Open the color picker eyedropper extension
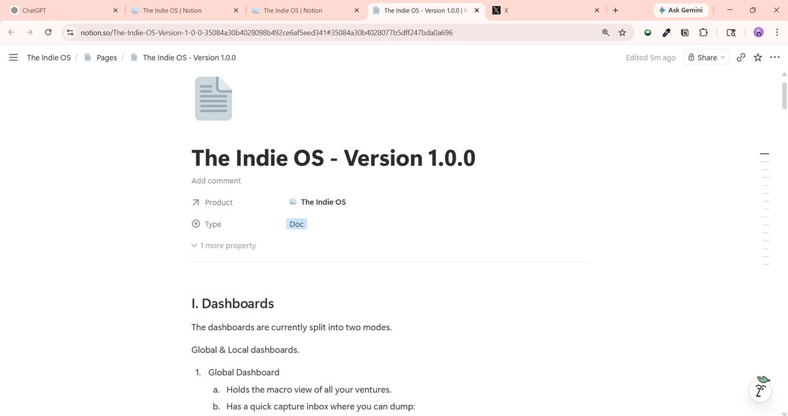This screenshot has height=416, width=788. point(666,32)
